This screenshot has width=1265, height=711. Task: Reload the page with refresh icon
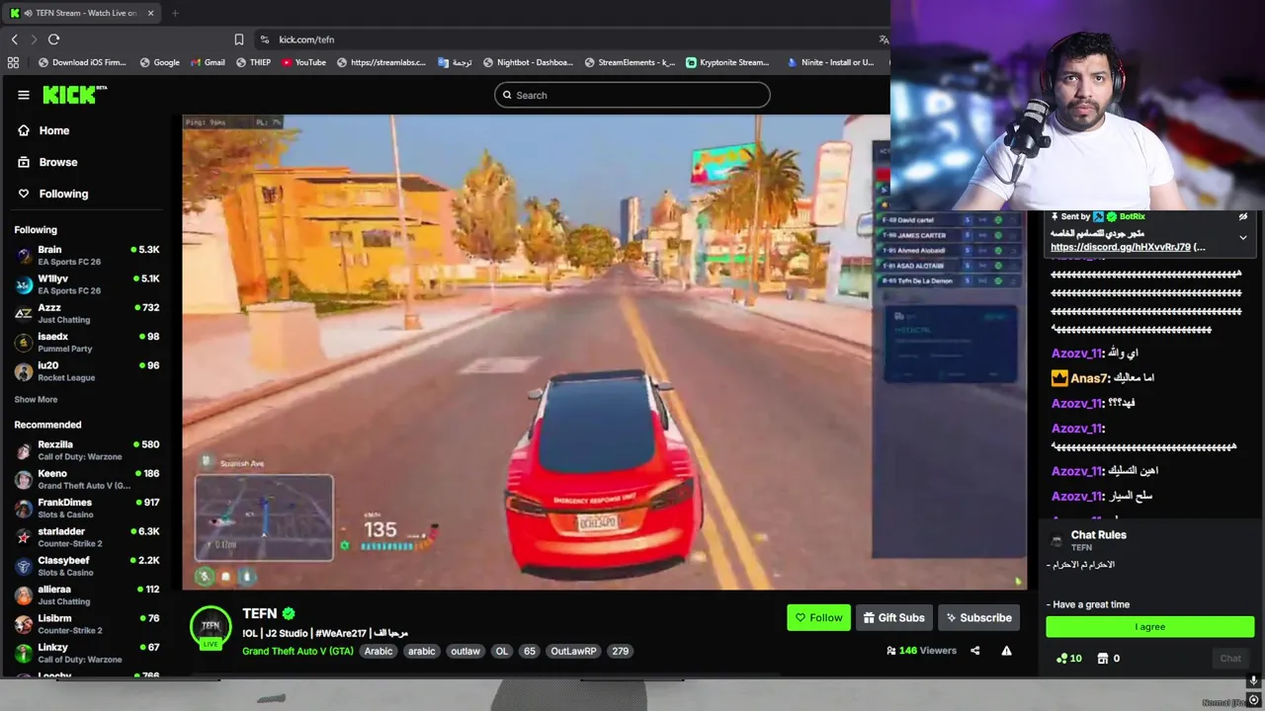pyautogui.click(x=53, y=39)
